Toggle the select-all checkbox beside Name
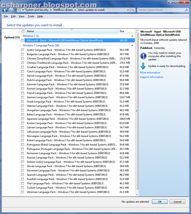The height and width of the screenshot is (214, 191). (x=23, y=31)
